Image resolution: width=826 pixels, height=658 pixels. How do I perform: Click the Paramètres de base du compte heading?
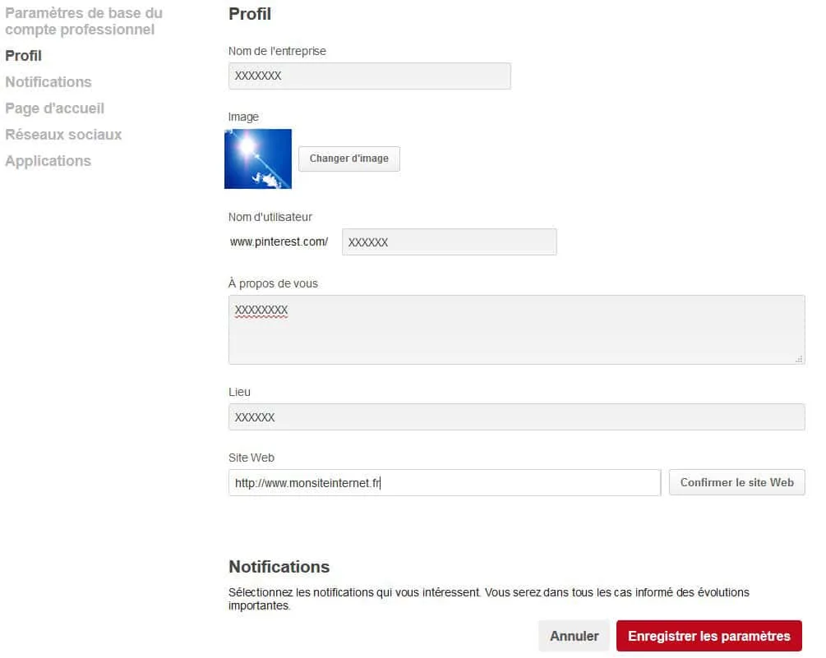[x=84, y=21]
